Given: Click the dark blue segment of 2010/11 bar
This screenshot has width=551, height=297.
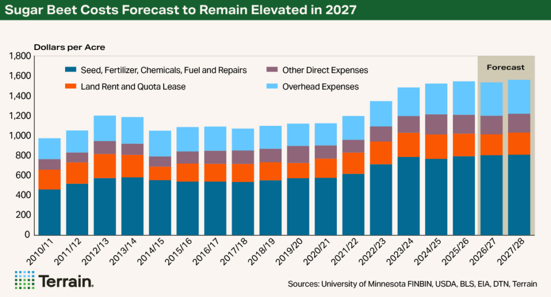Looking at the screenshot, I should [50, 213].
